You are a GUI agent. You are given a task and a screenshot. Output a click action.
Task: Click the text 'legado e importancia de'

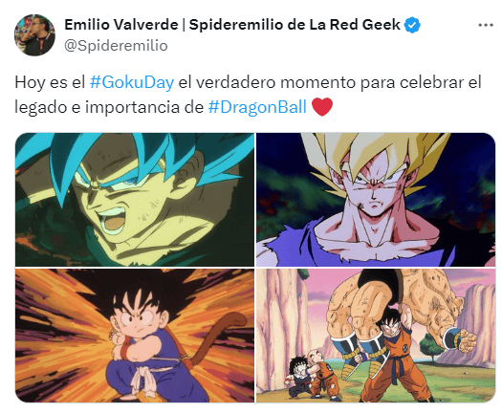(109, 107)
